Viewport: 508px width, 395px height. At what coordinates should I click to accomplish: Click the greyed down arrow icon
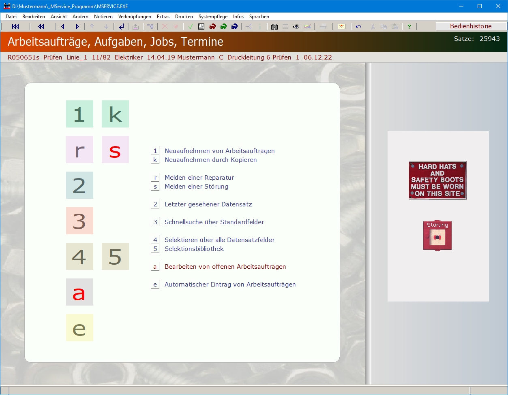(106, 27)
